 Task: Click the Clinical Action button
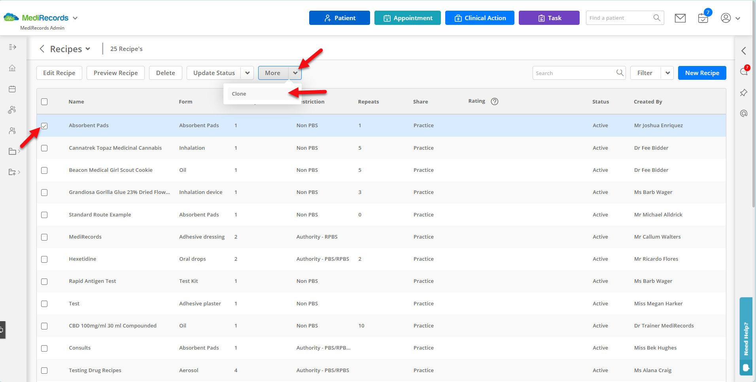tap(480, 18)
